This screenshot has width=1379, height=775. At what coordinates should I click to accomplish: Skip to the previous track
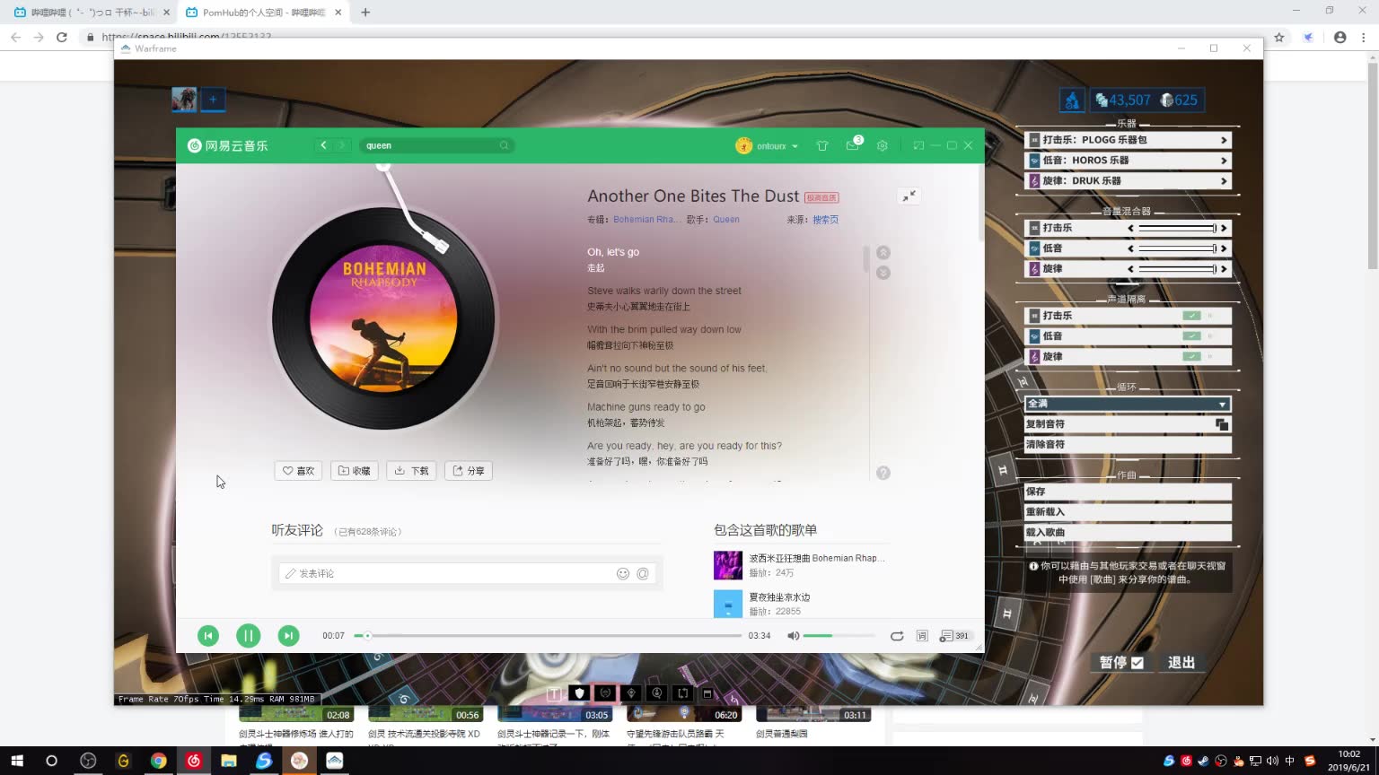208,635
